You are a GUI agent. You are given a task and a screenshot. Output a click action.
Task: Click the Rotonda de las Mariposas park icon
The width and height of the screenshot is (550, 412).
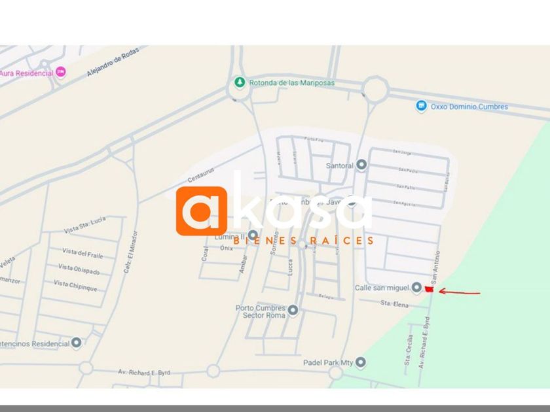click(240, 82)
